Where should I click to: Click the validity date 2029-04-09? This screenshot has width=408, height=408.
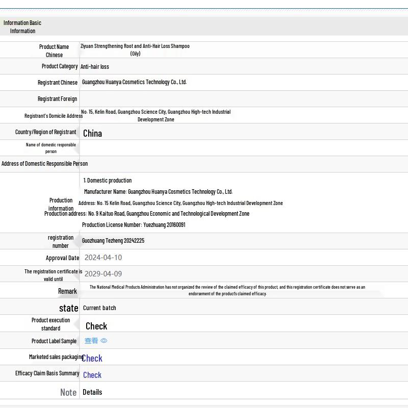tap(104, 274)
